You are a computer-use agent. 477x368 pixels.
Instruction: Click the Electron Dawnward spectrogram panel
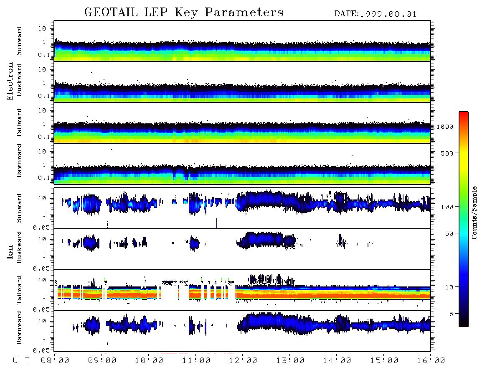coord(242,164)
